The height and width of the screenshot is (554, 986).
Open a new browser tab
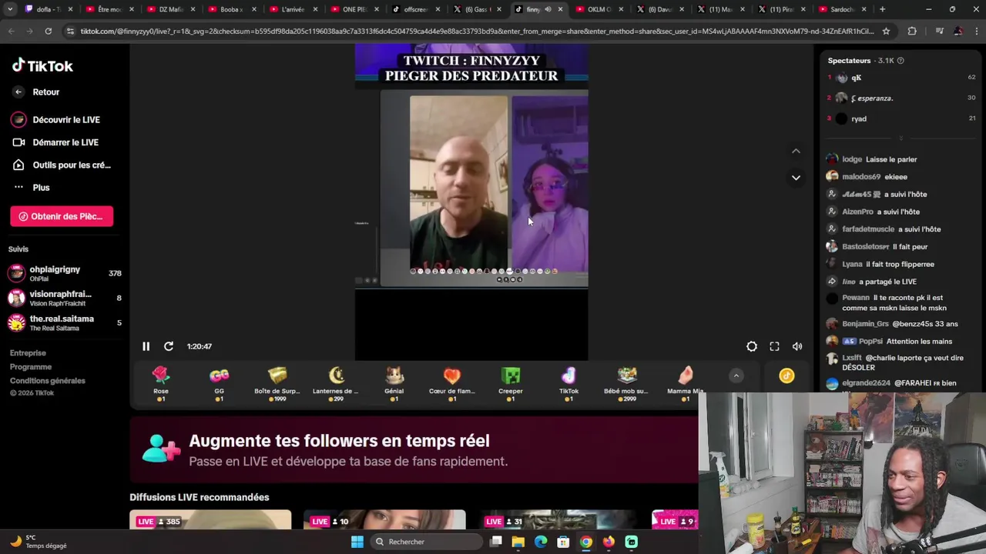[x=882, y=9]
